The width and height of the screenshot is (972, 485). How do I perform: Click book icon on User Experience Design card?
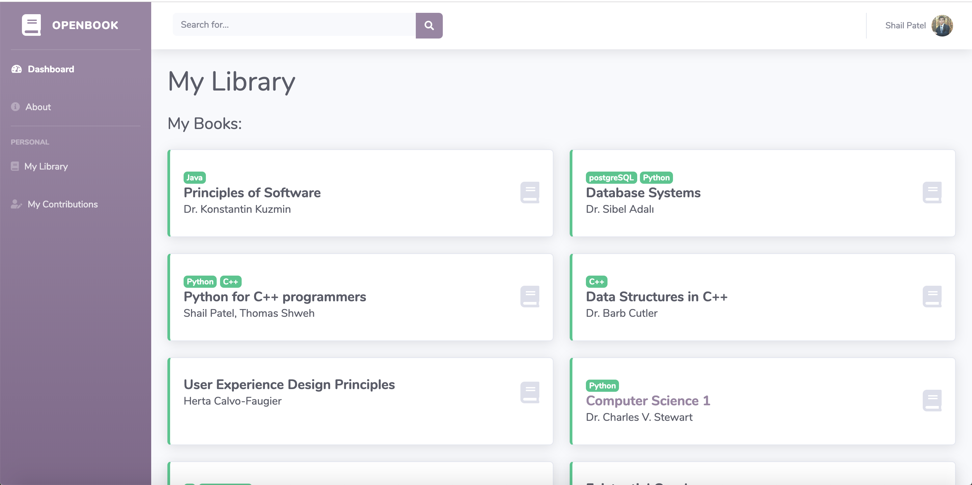(x=530, y=392)
